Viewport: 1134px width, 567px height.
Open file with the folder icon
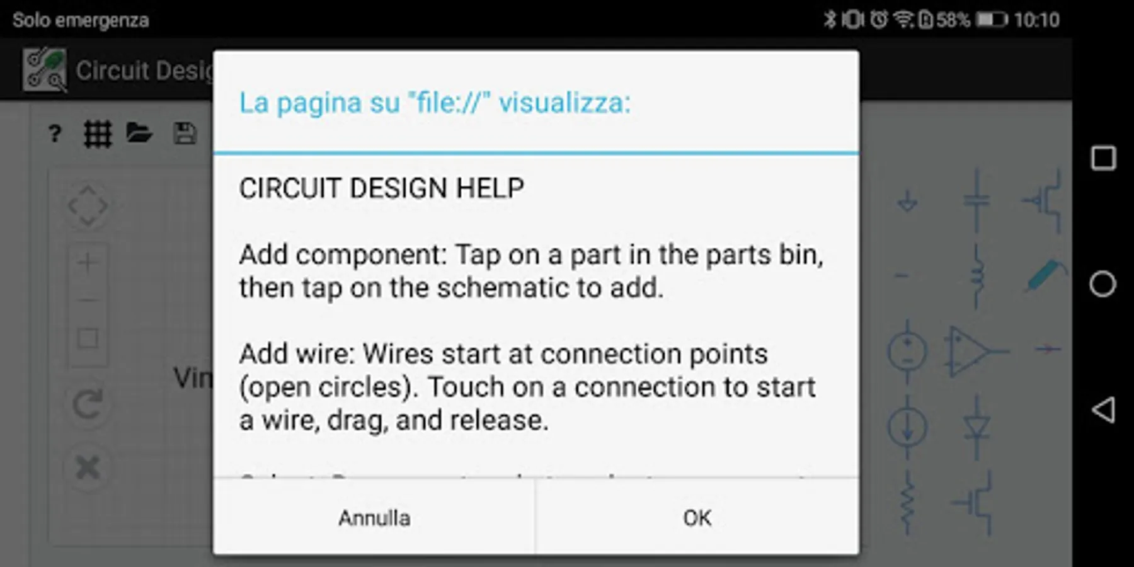click(x=139, y=133)
